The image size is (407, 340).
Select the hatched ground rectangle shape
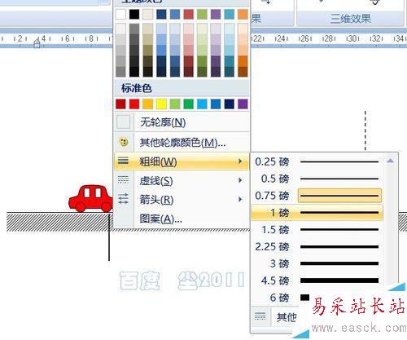[x=59, y=222]
